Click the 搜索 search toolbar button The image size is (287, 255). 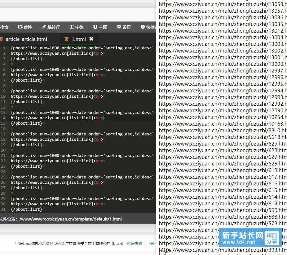(x=4, y=27)
